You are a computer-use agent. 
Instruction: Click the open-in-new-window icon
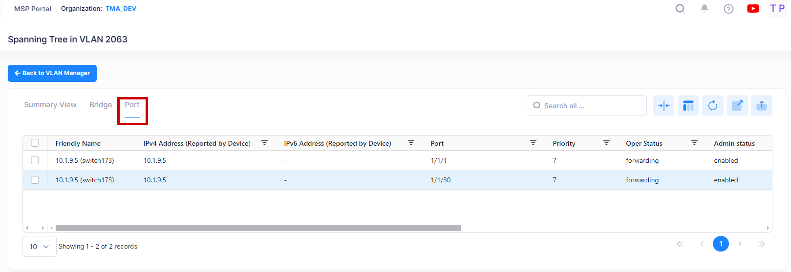coord(737,106)
